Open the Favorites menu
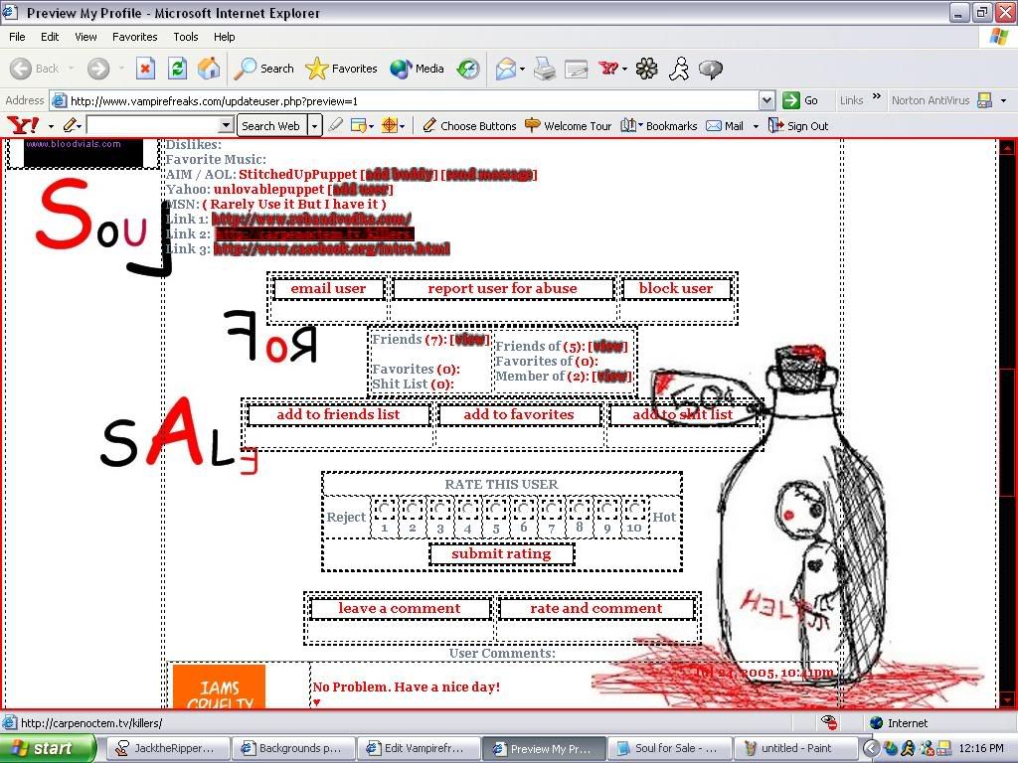Screen dimensions: 1018x763 pyautogui.click(x=134, y=37)
